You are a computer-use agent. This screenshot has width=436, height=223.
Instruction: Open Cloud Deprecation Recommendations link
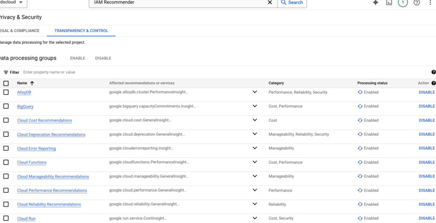point(51,134)
